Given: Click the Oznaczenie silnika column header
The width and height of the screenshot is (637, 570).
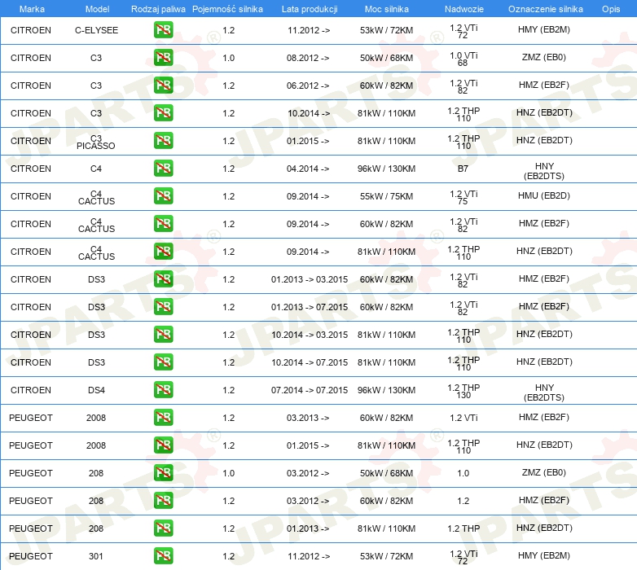Looking at the screenshot, I should coord(545,9).
